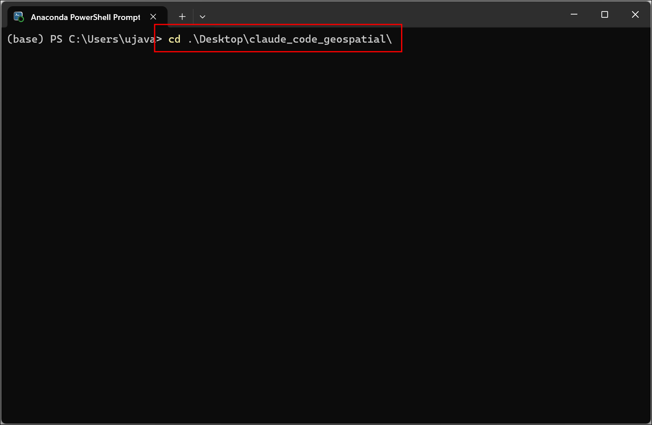Close the terminal window
Viewport: 652px width, 425px height.
[635, 14]
